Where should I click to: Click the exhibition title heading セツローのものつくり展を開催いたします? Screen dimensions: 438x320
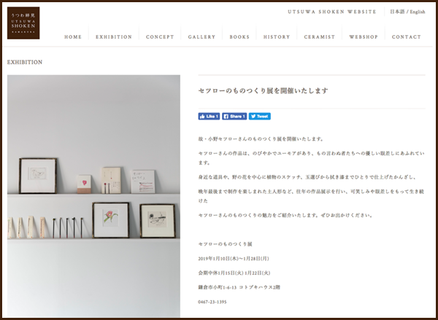point(263,90)
